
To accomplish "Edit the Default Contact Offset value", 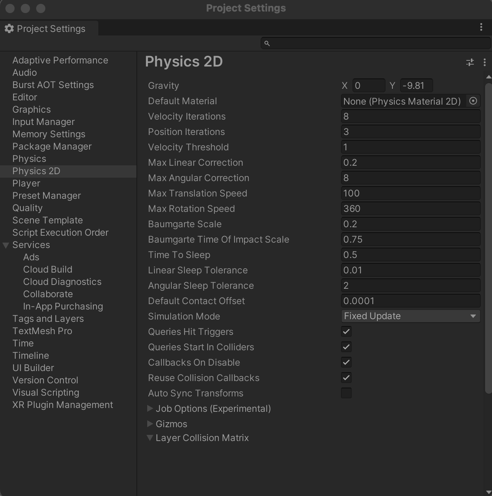I will 411,301.
